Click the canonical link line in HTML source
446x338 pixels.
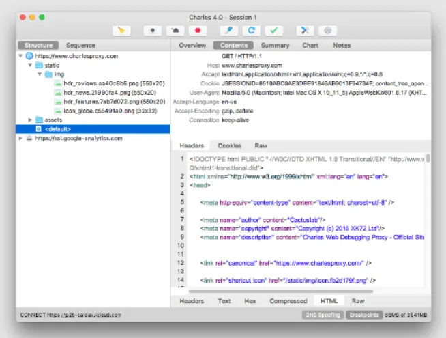coord(286,263)
